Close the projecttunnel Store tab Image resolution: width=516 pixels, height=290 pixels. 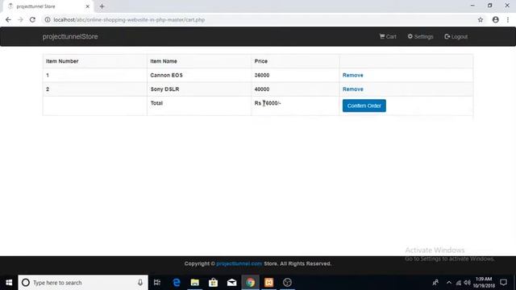[x=88, y=6]
